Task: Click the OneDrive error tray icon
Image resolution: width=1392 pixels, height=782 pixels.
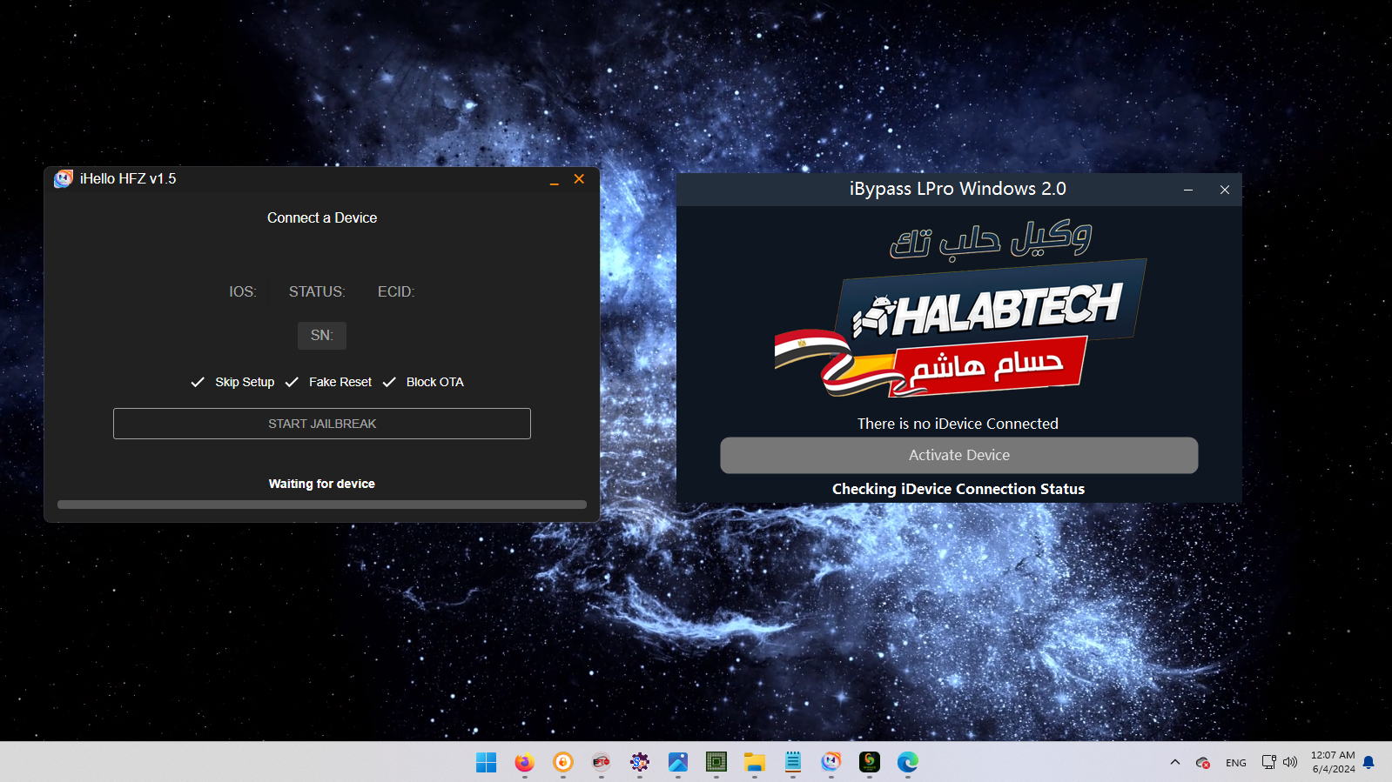Action: click(1203, 763)
